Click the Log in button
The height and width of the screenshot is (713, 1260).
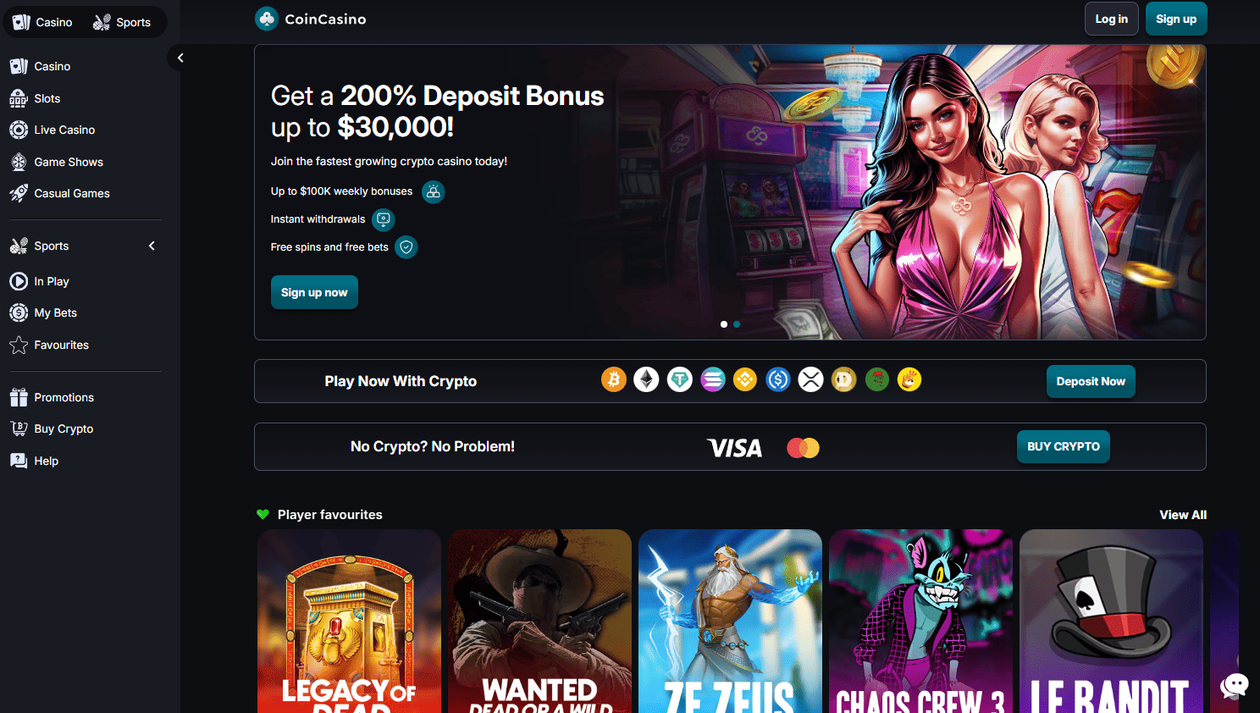coord(1112,19)
